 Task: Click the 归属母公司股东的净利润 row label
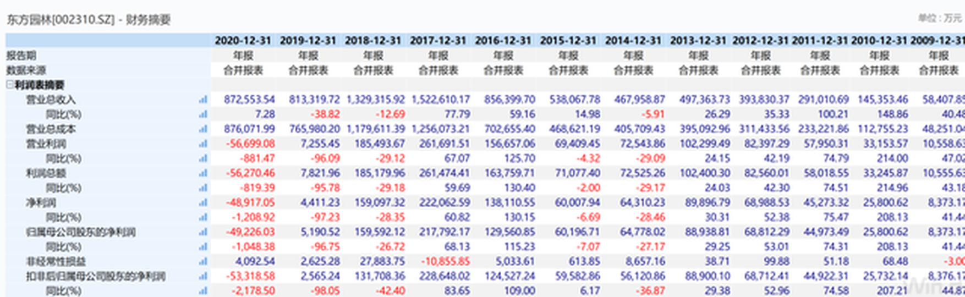(81, 232)
